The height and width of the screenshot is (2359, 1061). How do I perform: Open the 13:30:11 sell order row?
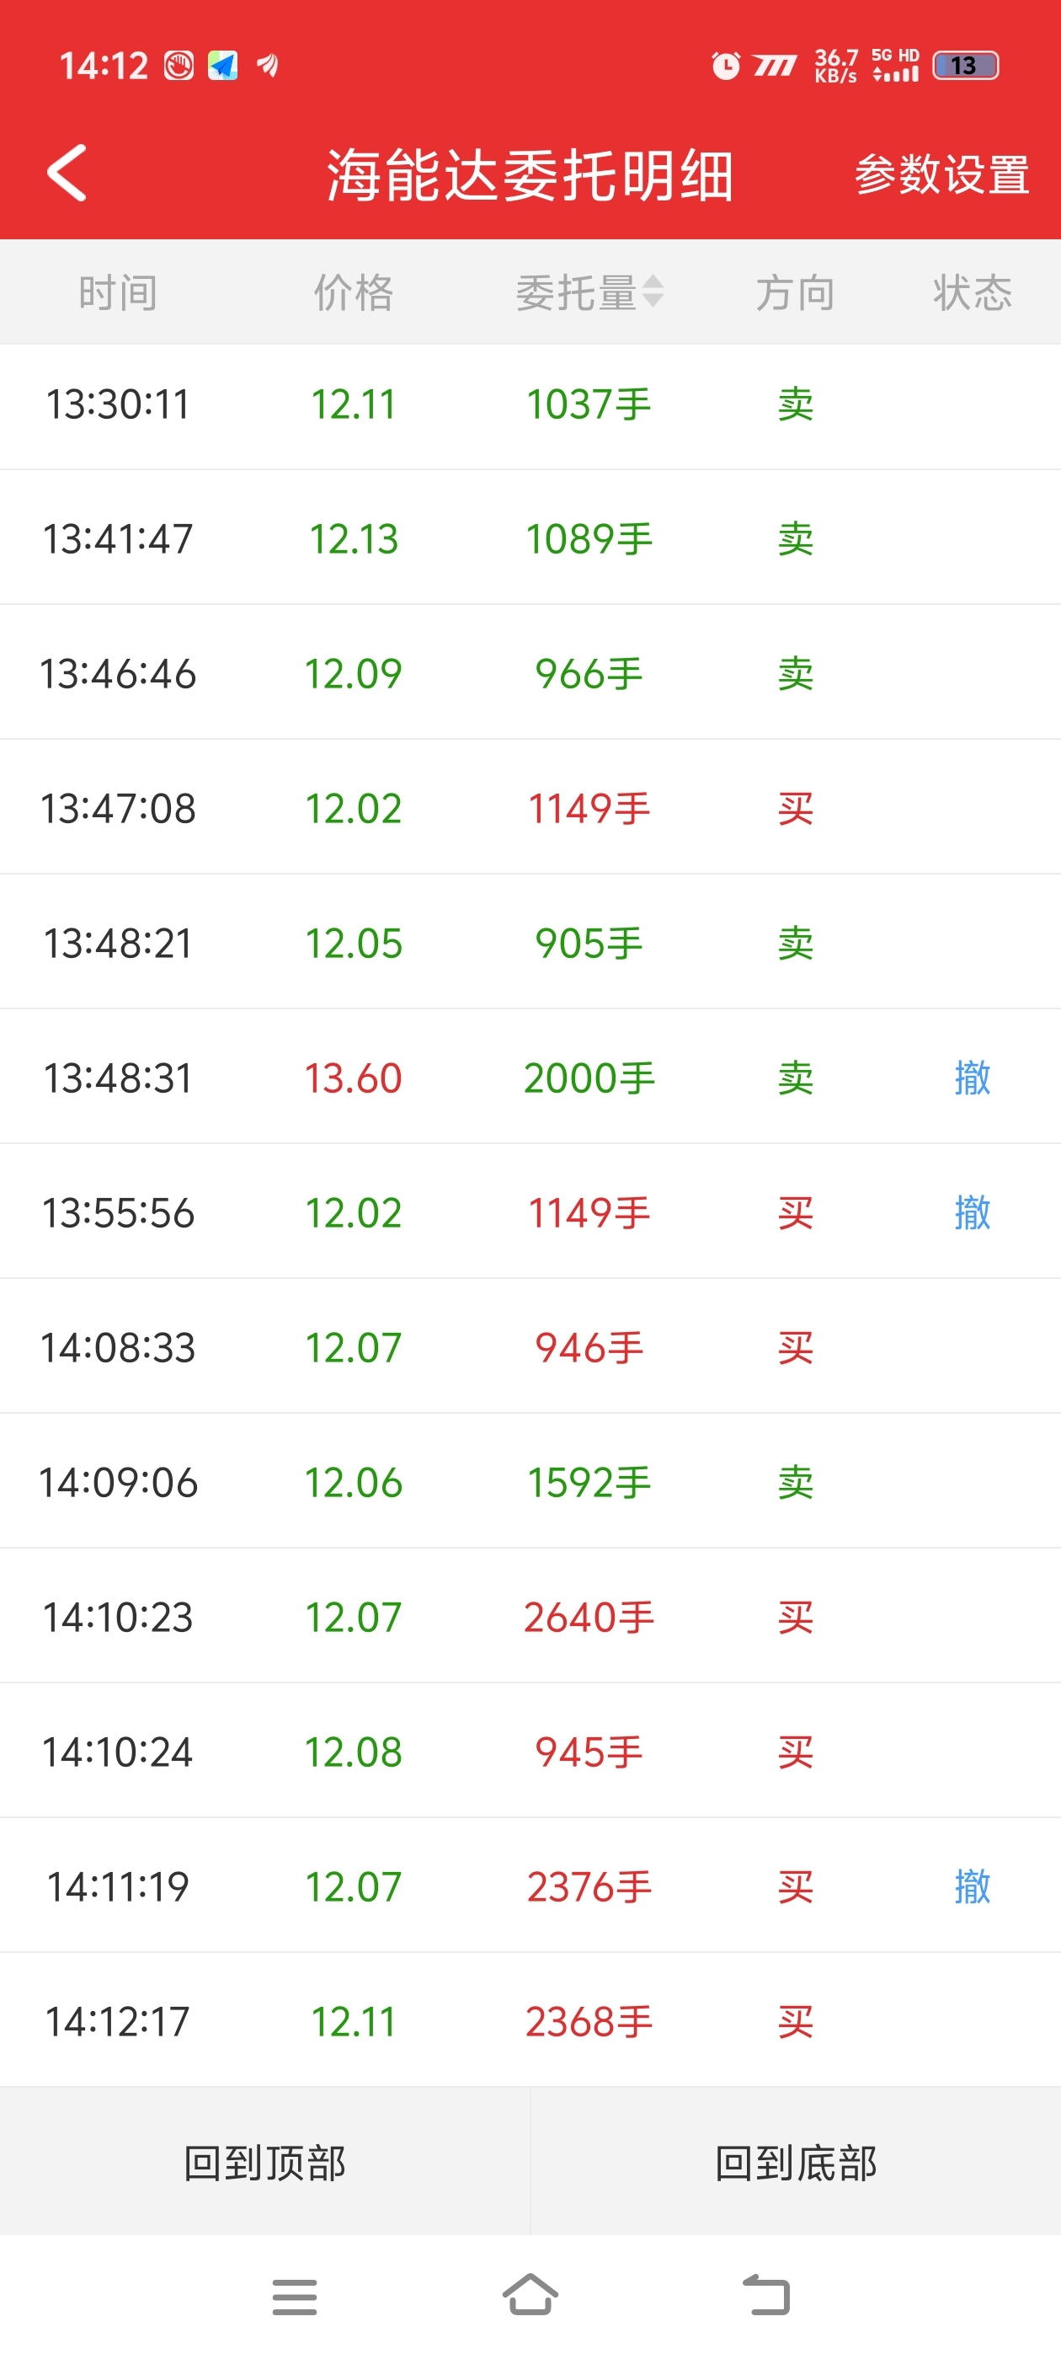(x=530, y=404)
